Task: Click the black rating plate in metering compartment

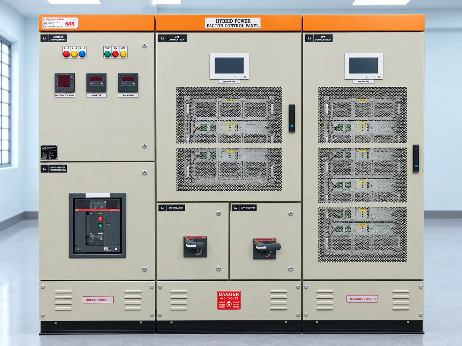Action: pyautogui.click(x=49, y=152)
